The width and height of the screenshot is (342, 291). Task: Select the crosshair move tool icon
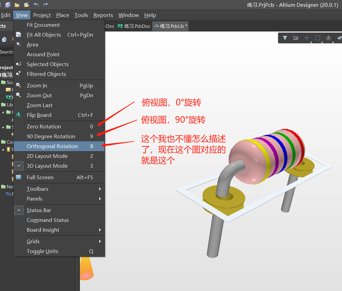click(x=306, y=38)
